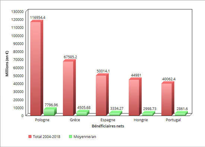The width and height of the screenshot is (205, 147).
Task: Toggle the Total 2004-2018 legend label
Action: pyautogui.click(x=47, y=137)
